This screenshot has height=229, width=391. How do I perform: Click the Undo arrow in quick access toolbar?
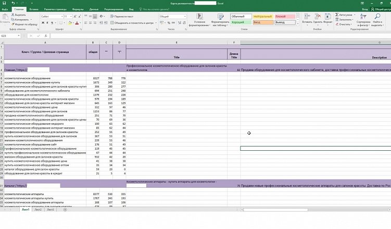13,3
